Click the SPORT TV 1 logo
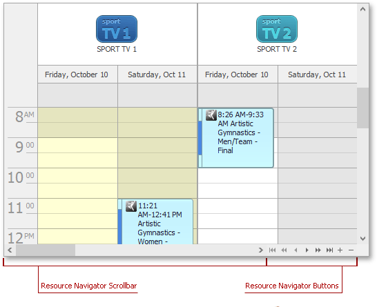The width and height of the screenshot is (377, 307). 117,29
